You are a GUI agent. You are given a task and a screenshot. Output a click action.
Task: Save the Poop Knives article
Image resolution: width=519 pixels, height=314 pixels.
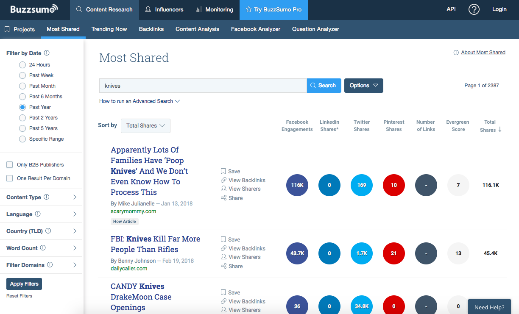click(x=230, y=171)
